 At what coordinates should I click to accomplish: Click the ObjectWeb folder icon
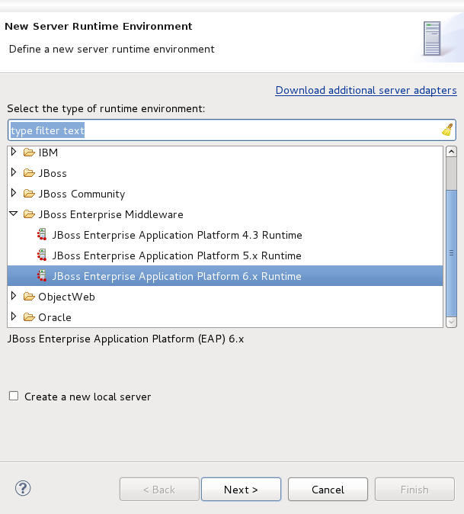[x=29, y=297]
